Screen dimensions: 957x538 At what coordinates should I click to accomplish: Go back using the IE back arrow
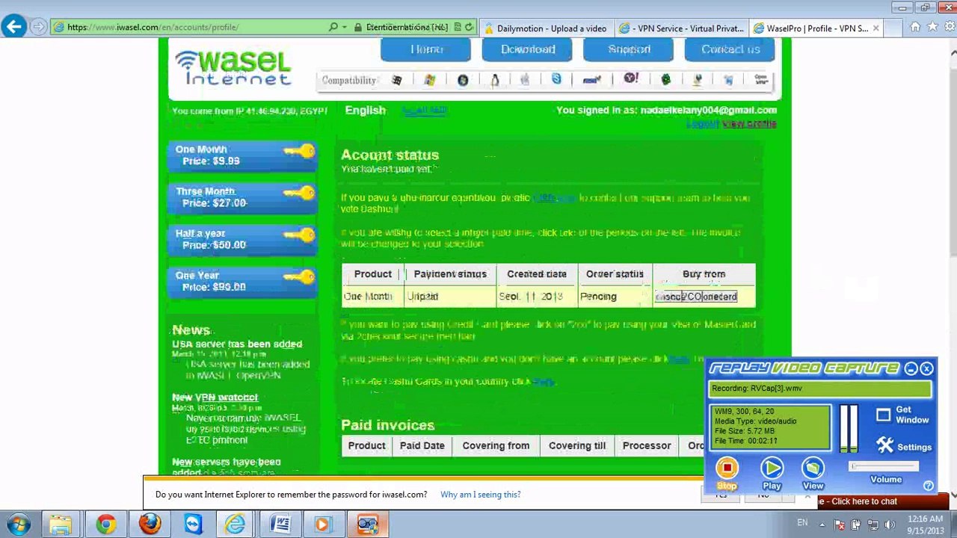click(14, 27)
